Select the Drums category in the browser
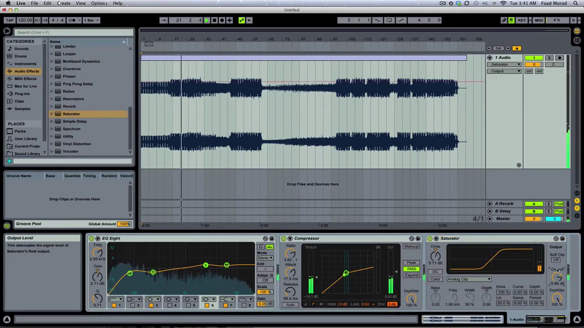 21,56
